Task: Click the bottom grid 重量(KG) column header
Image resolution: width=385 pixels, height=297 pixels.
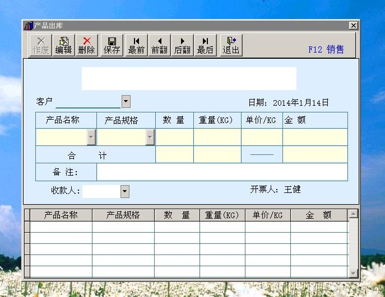Action: [x=222, y=215]
